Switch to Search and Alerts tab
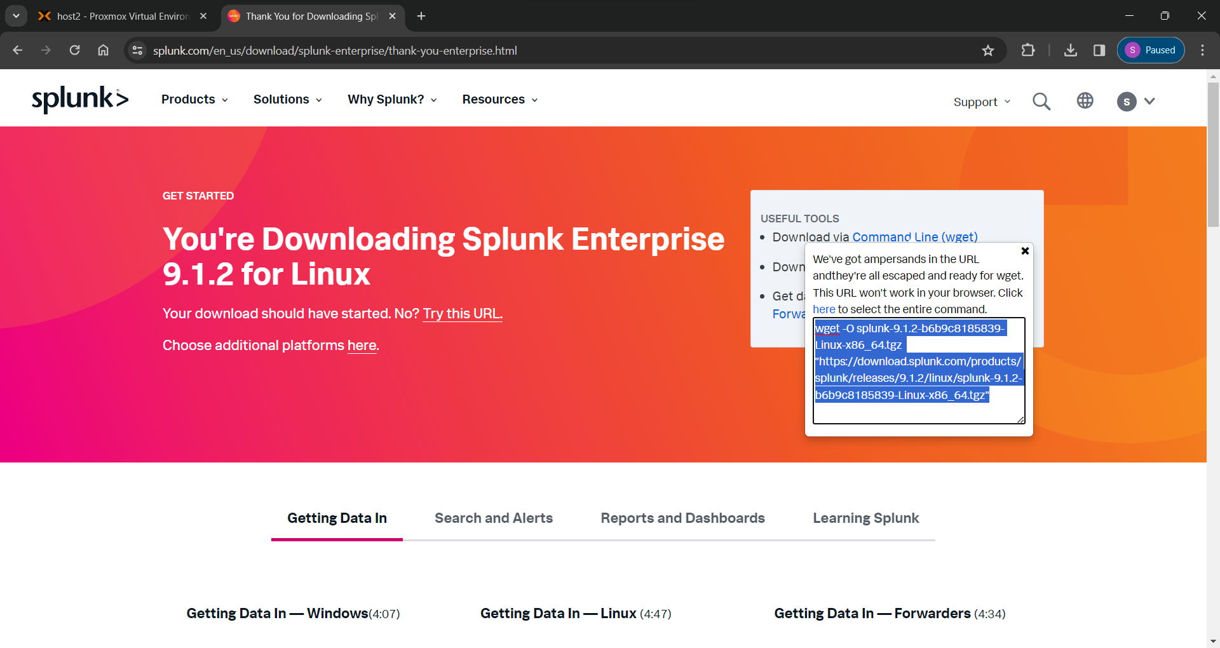Image resolution: width=1220 pixels, height=648 pixels. [x=494, y=518]
